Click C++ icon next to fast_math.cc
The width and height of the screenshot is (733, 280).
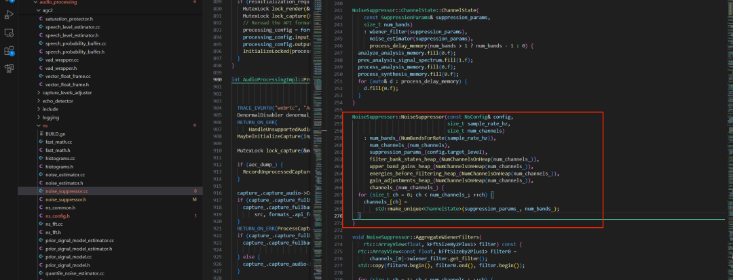click(x=41, y=142)
